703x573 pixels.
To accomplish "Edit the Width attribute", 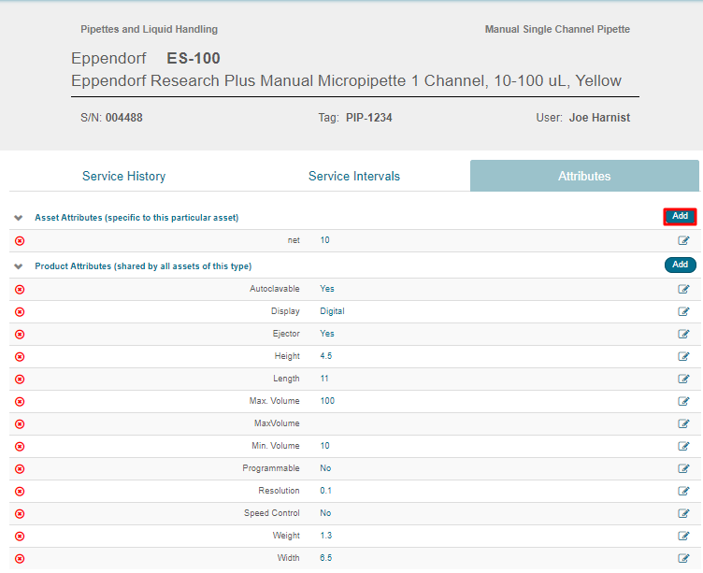I will (x=683, y=558).
